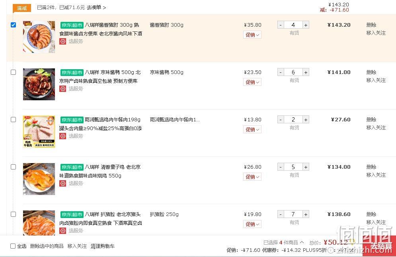Remove the 清香童子鸡 item via 删除

(x=371, y=167)
